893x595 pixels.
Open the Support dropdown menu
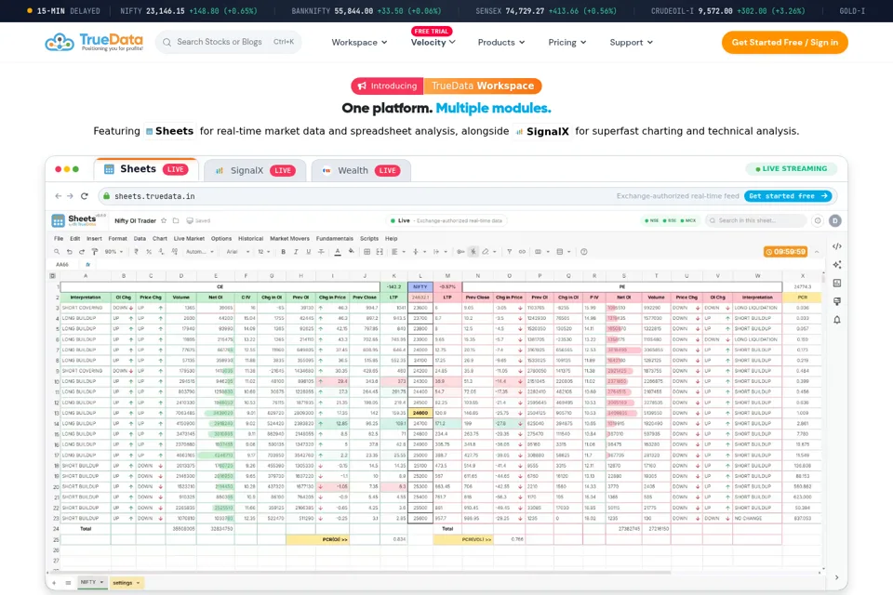631,42
